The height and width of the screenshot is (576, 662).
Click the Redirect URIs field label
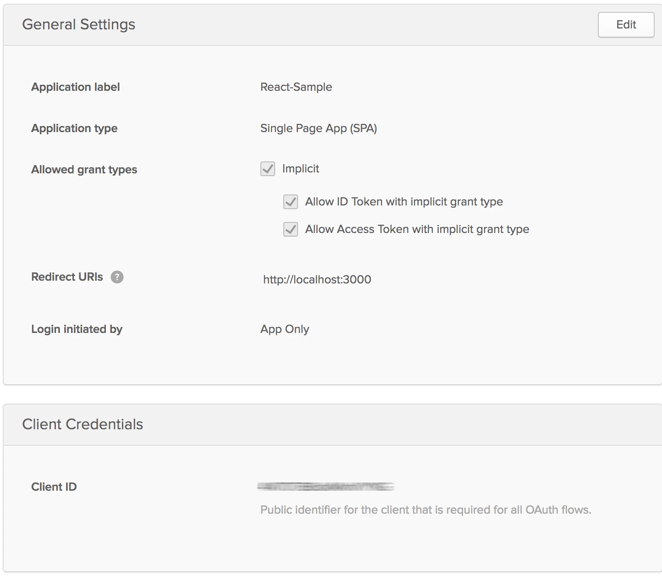tap(67, 277)
